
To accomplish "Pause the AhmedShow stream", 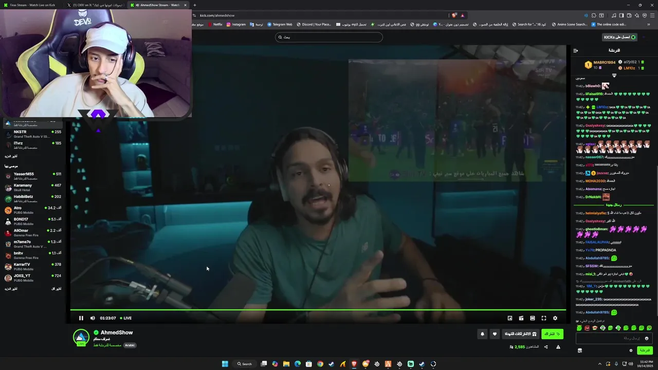I will click(81, 318).
